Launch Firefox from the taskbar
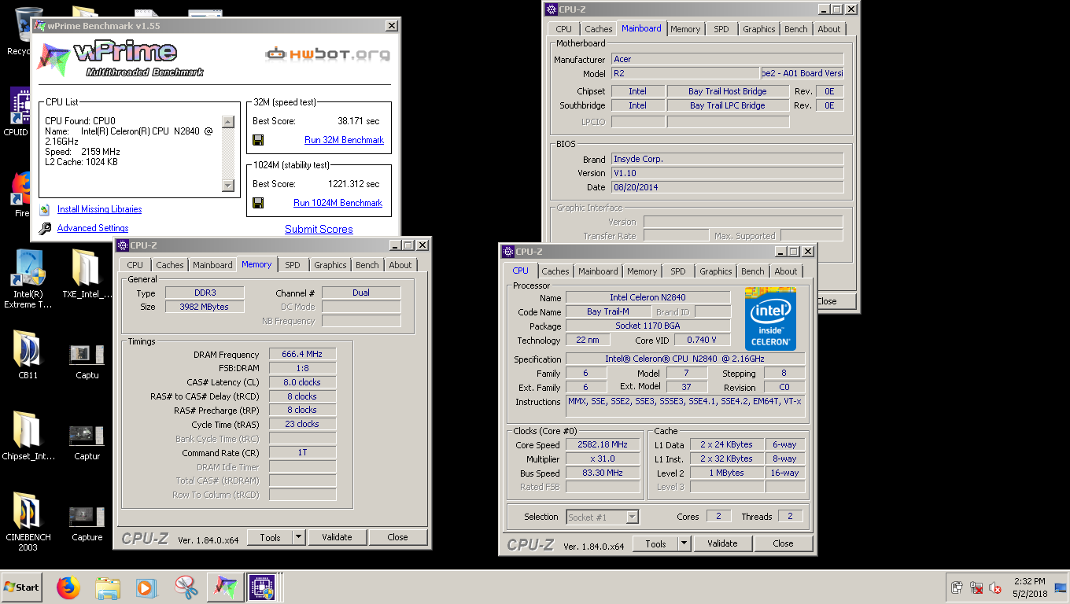 (x=68, y=587)
